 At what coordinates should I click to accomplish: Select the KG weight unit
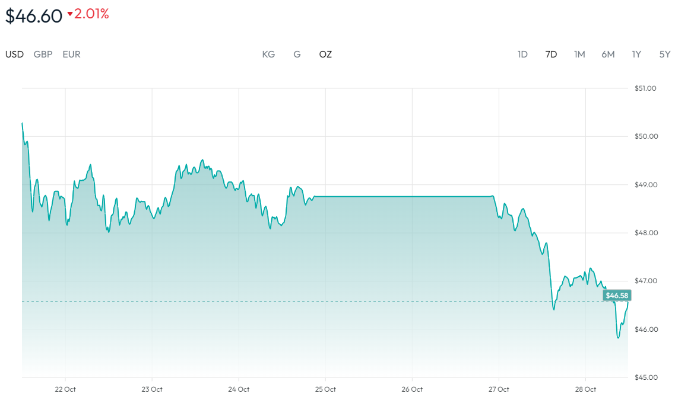(268, 55)
